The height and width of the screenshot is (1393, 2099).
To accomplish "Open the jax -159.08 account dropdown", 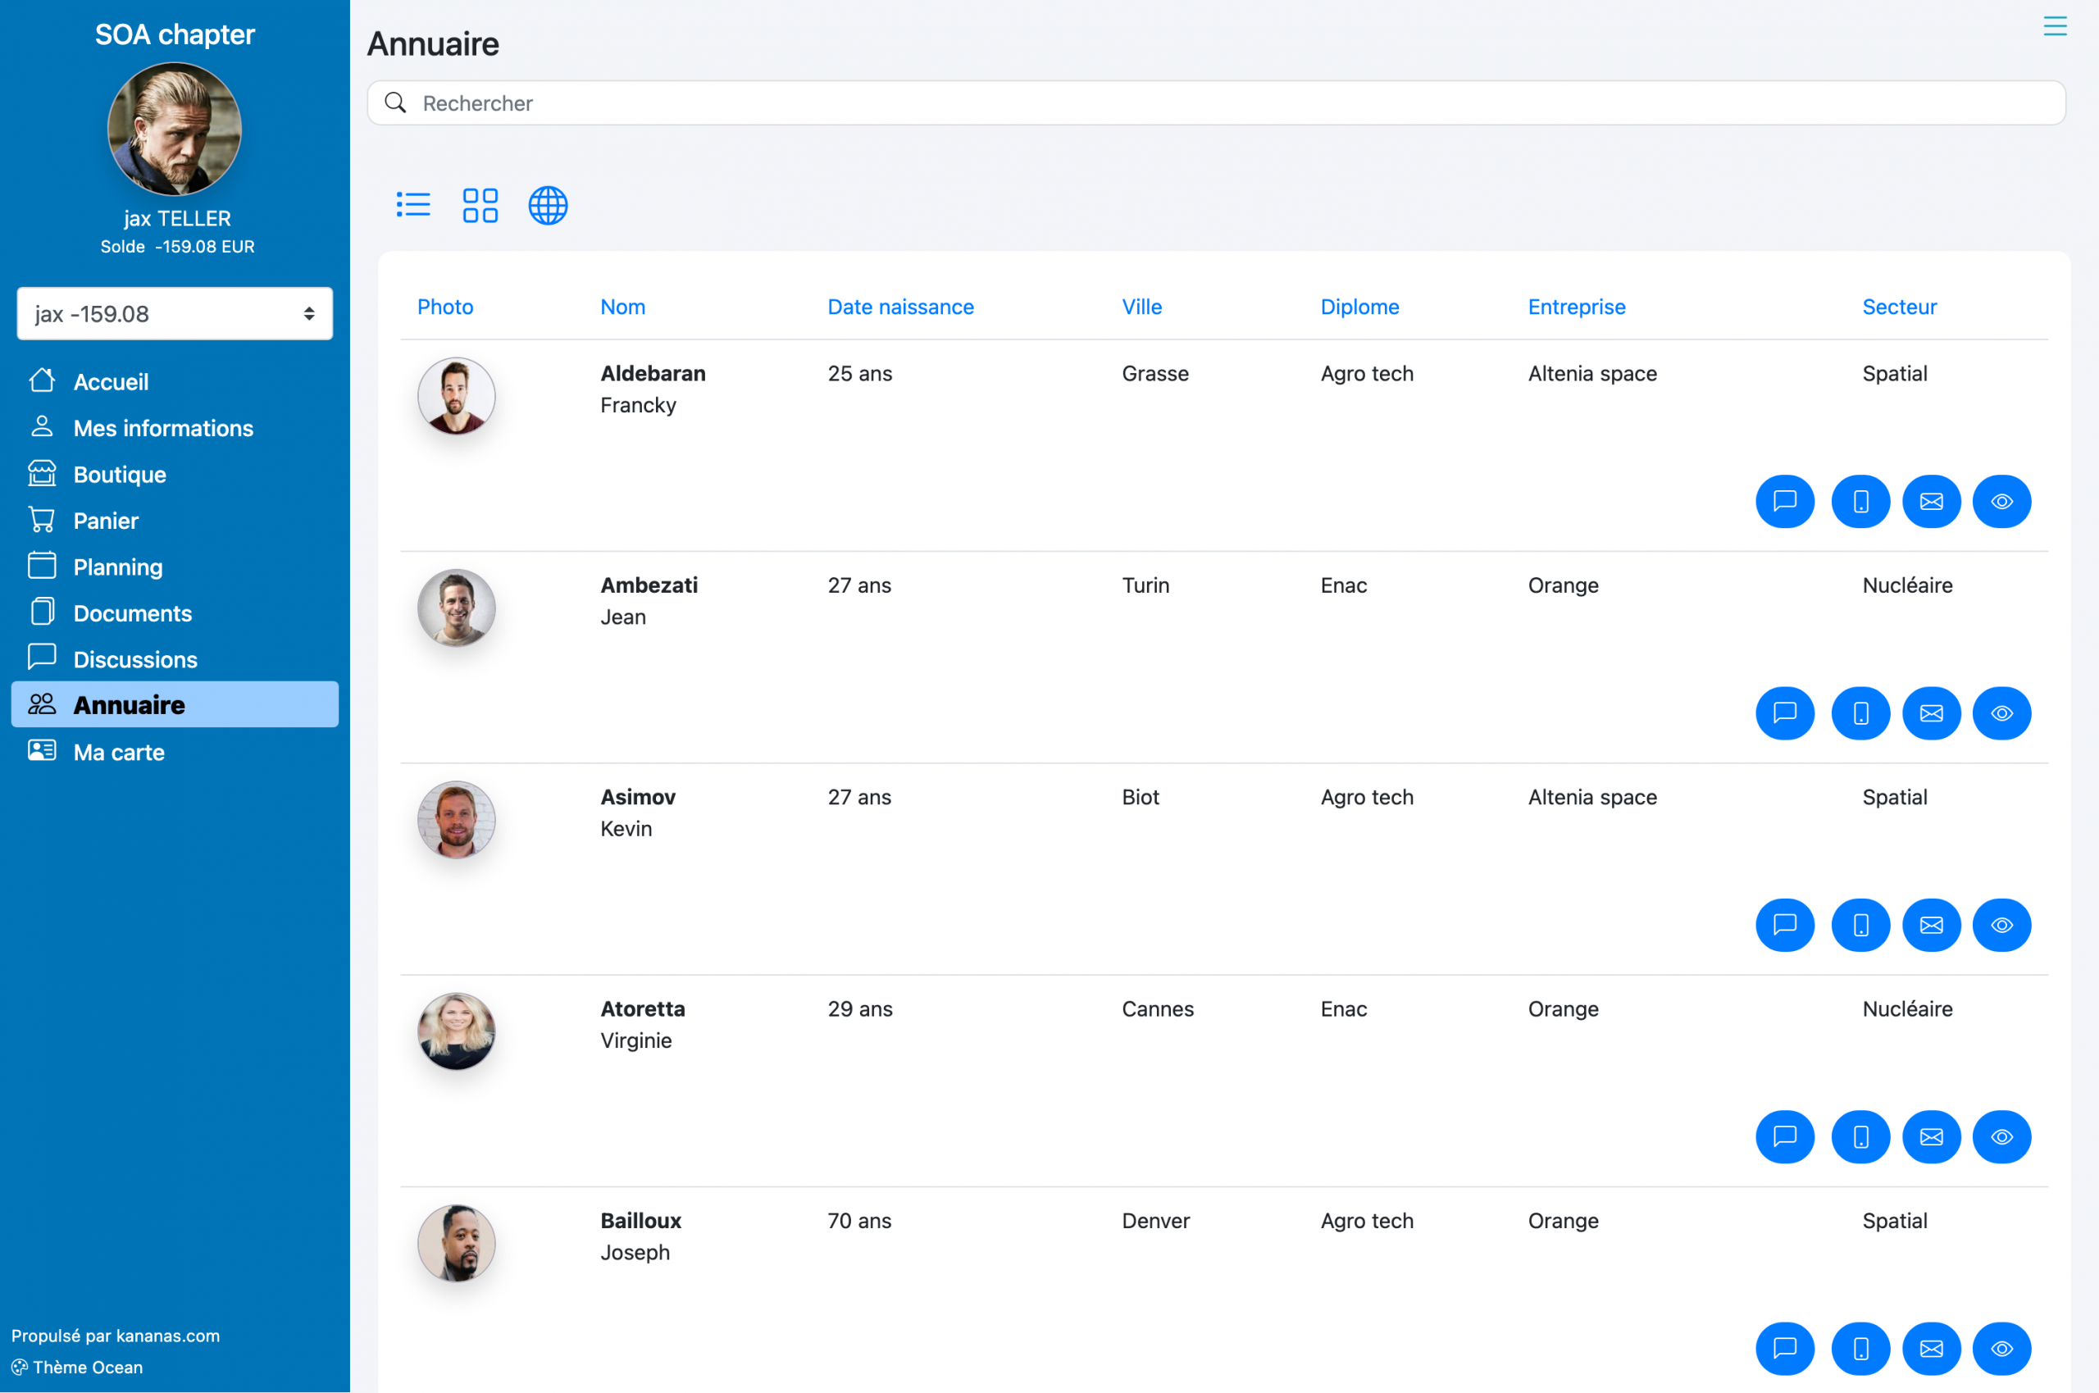I will (174, 313).
